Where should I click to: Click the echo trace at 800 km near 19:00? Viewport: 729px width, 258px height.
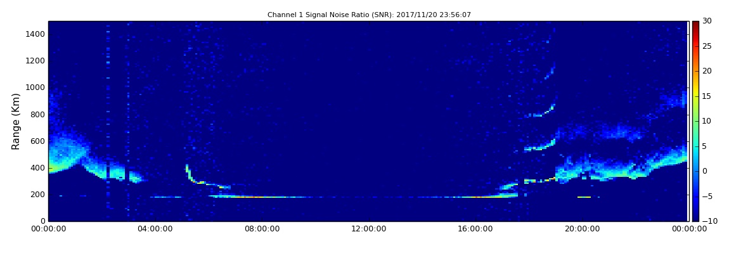click(541, 112)
